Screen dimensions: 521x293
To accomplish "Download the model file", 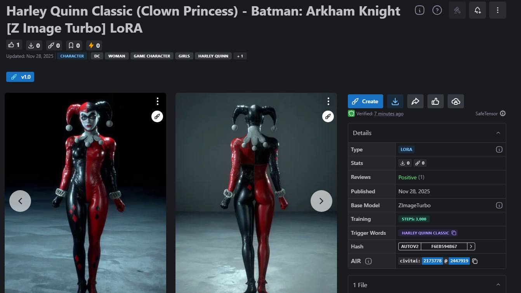I will coord(395,101).
